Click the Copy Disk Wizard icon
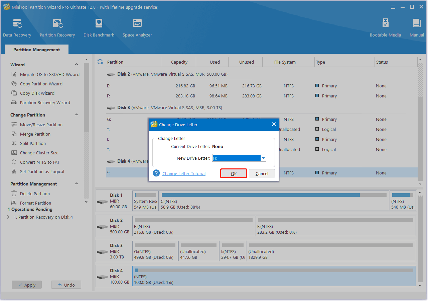The image size is (428, 301). [x=14, y=93]
